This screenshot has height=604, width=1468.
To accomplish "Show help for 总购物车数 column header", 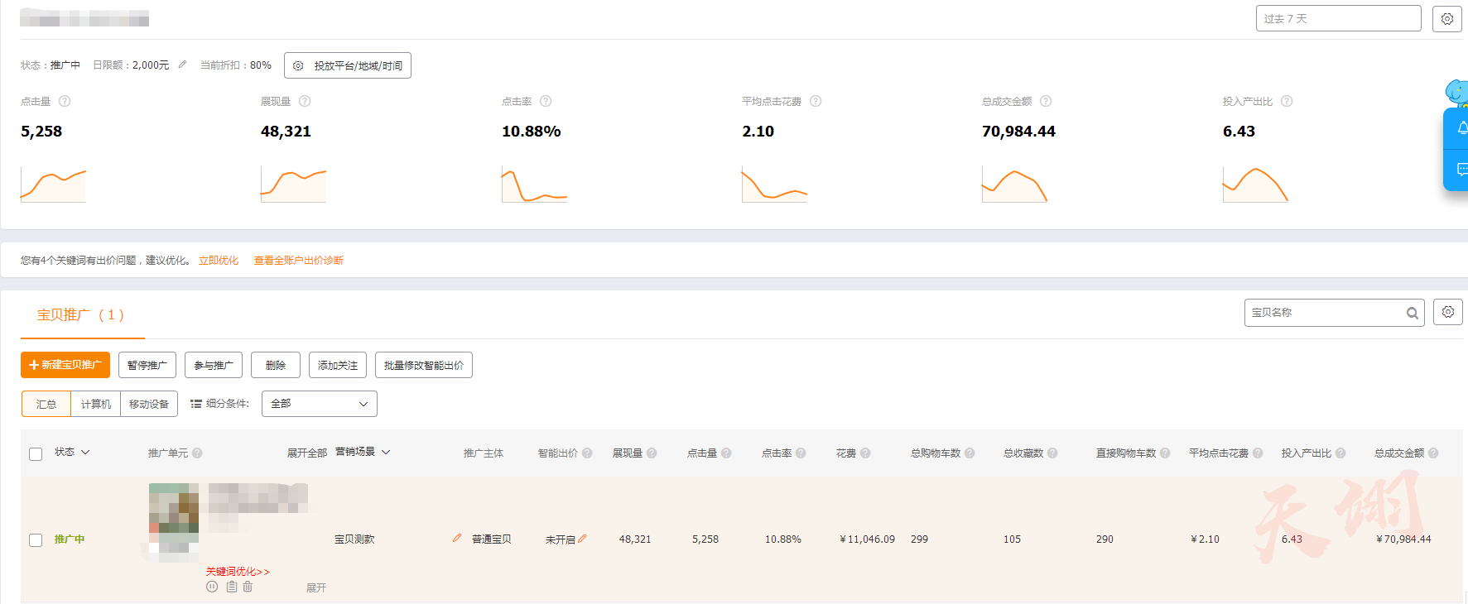I will (970, 453).
